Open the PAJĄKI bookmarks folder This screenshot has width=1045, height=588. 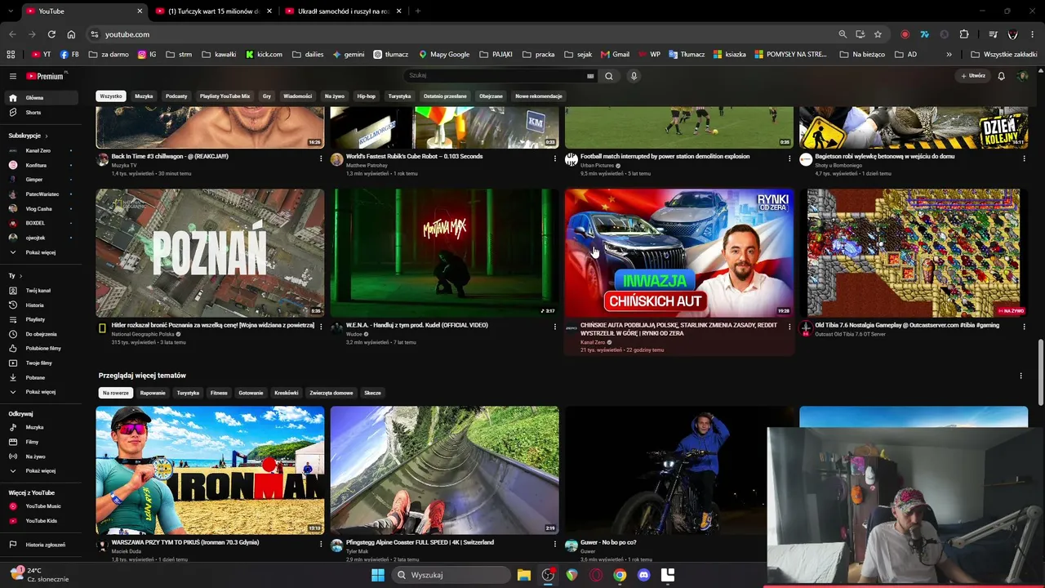pos(496,55)
